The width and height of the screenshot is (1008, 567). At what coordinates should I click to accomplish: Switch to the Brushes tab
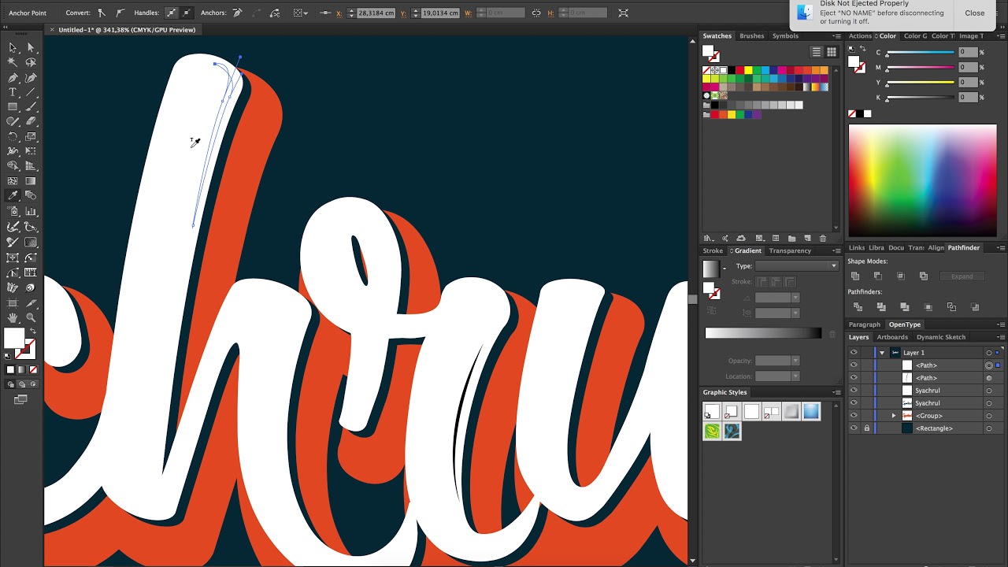click(751, 36)
